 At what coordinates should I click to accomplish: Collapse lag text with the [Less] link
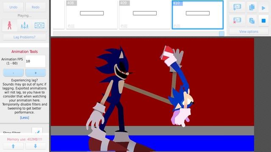[25, 117]
